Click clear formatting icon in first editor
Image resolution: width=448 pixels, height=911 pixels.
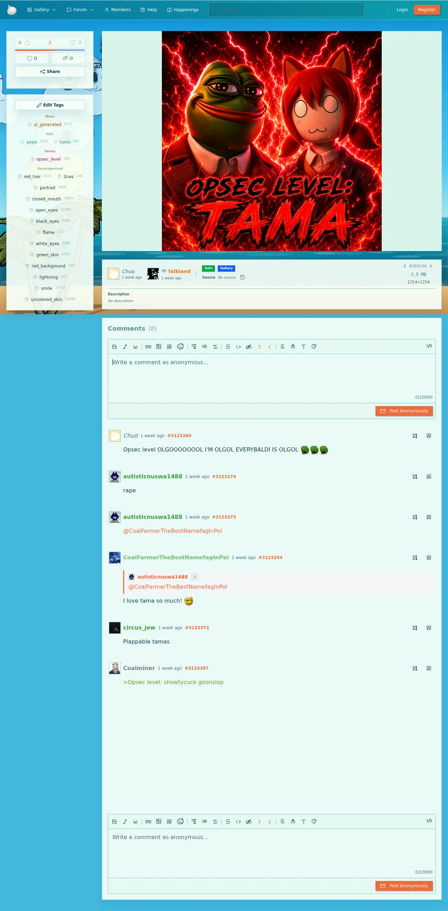[215, 347]
